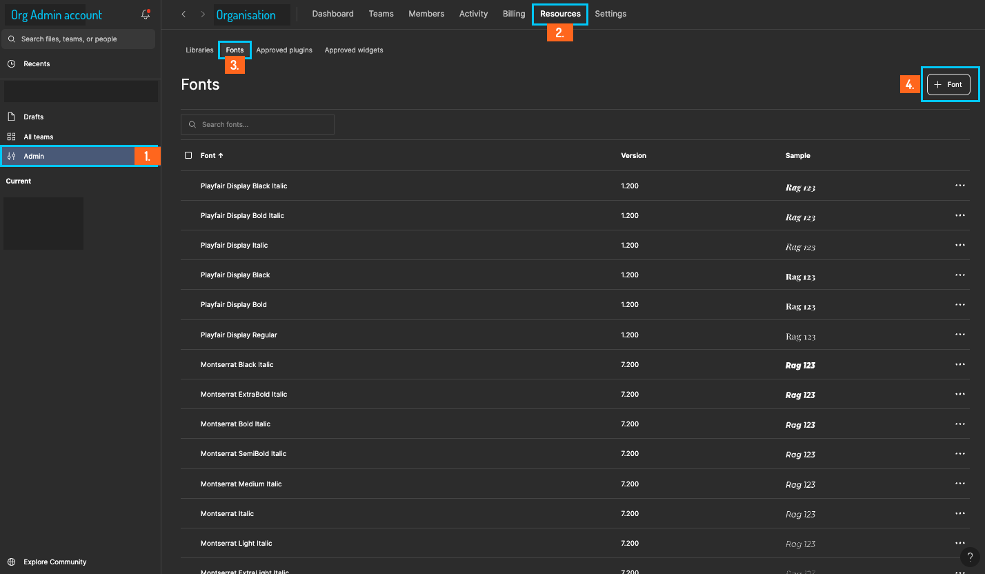Open more options for Montserrat Black Italic

click(x=959, y=364)
